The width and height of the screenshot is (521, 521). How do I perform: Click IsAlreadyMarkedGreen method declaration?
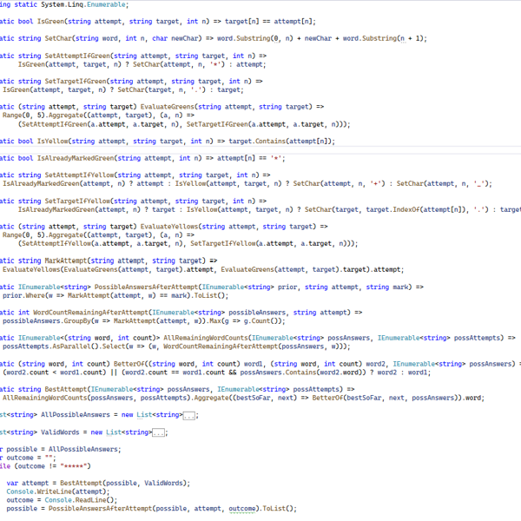coord(71,158)
